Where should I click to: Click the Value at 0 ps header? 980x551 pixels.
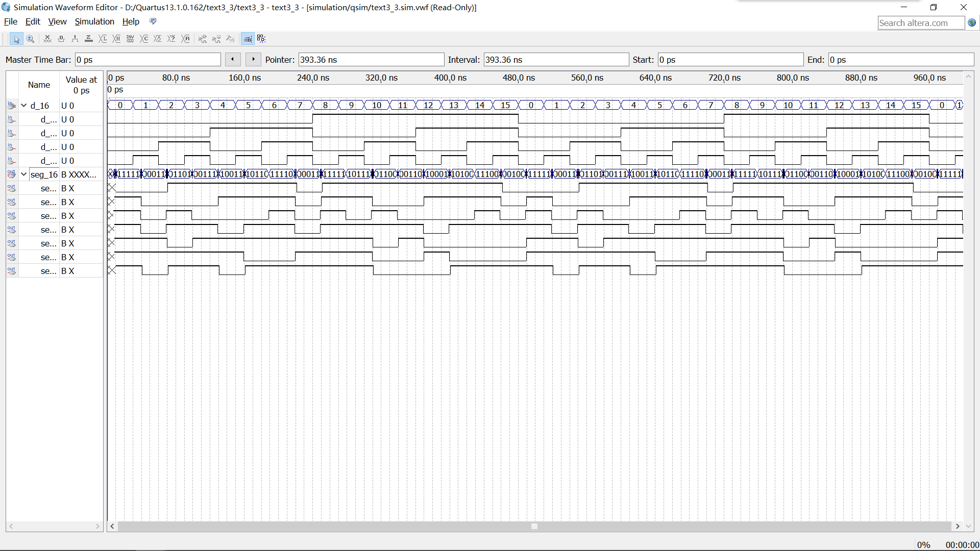tap(81, 85)
